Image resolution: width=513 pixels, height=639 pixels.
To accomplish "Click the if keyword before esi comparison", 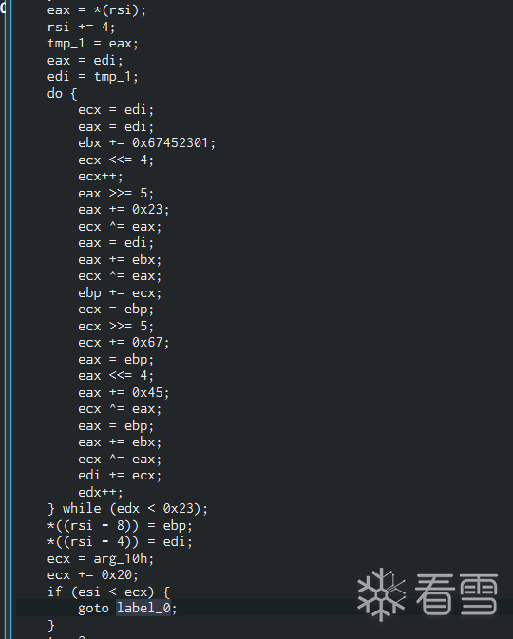I will 55,592.
